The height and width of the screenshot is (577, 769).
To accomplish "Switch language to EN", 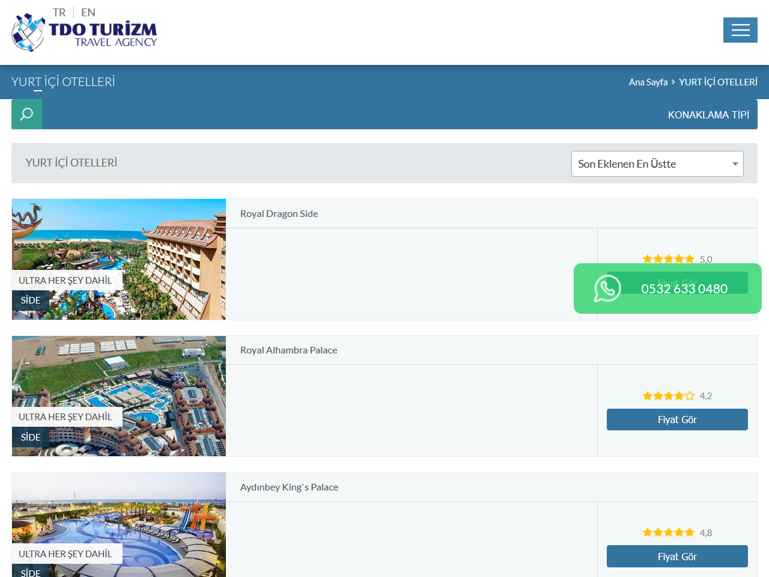I will [88, 12].
